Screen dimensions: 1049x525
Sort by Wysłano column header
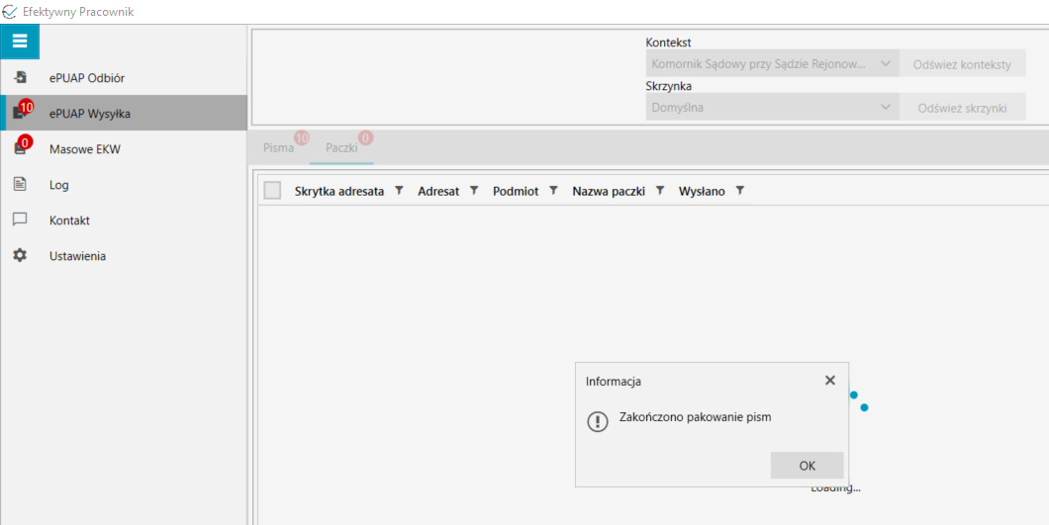[702, 191]
